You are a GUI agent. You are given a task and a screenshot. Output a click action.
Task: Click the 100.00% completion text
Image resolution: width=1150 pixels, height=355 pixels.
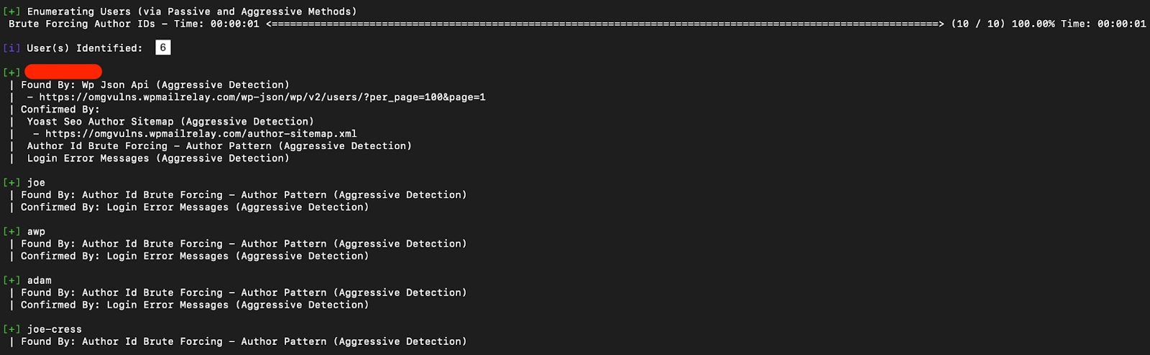coord(1033,24)
